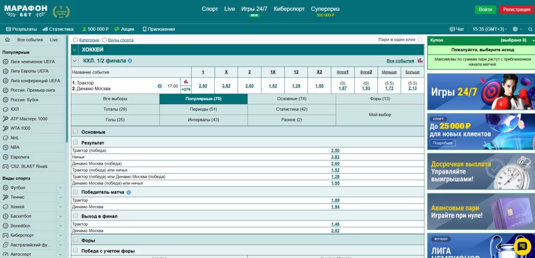Screen dimensions: 535x258
Task: Switch to the Тоталы (28) tab
Action: click(x=115, y=109)
